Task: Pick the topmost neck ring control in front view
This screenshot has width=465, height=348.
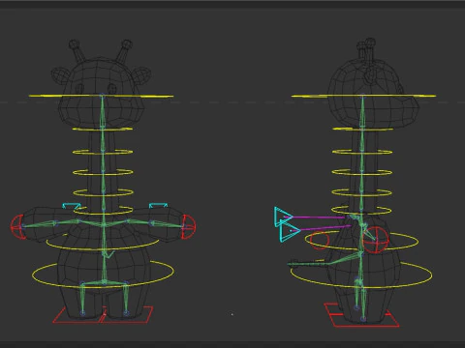Action: coord(103,129)
